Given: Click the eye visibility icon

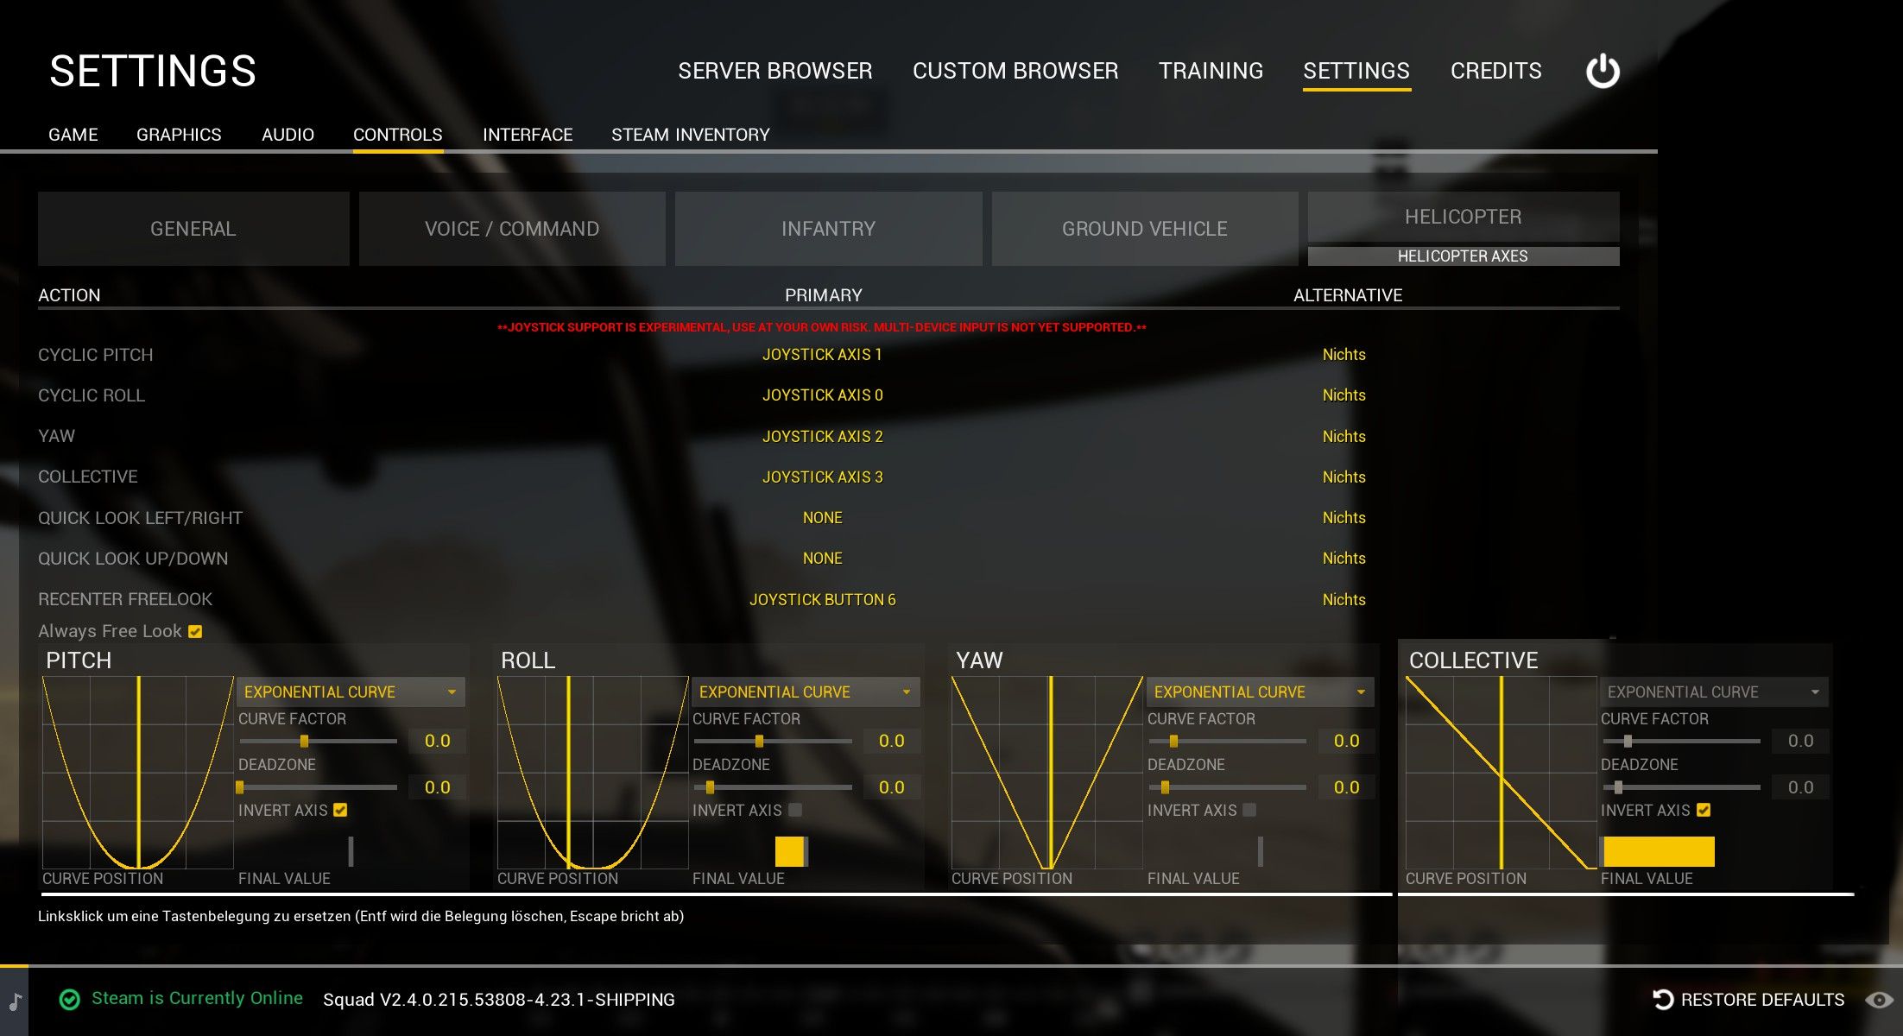Looking at the screenshot, I should (x=1879, y=1000).
